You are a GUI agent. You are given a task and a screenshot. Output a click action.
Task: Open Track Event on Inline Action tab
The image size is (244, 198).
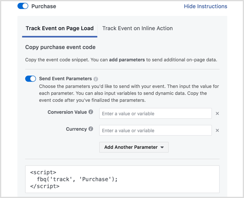(x=137, y=28)
